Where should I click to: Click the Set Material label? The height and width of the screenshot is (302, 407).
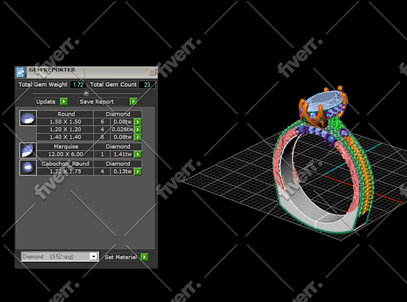click(x=121, y=257)
